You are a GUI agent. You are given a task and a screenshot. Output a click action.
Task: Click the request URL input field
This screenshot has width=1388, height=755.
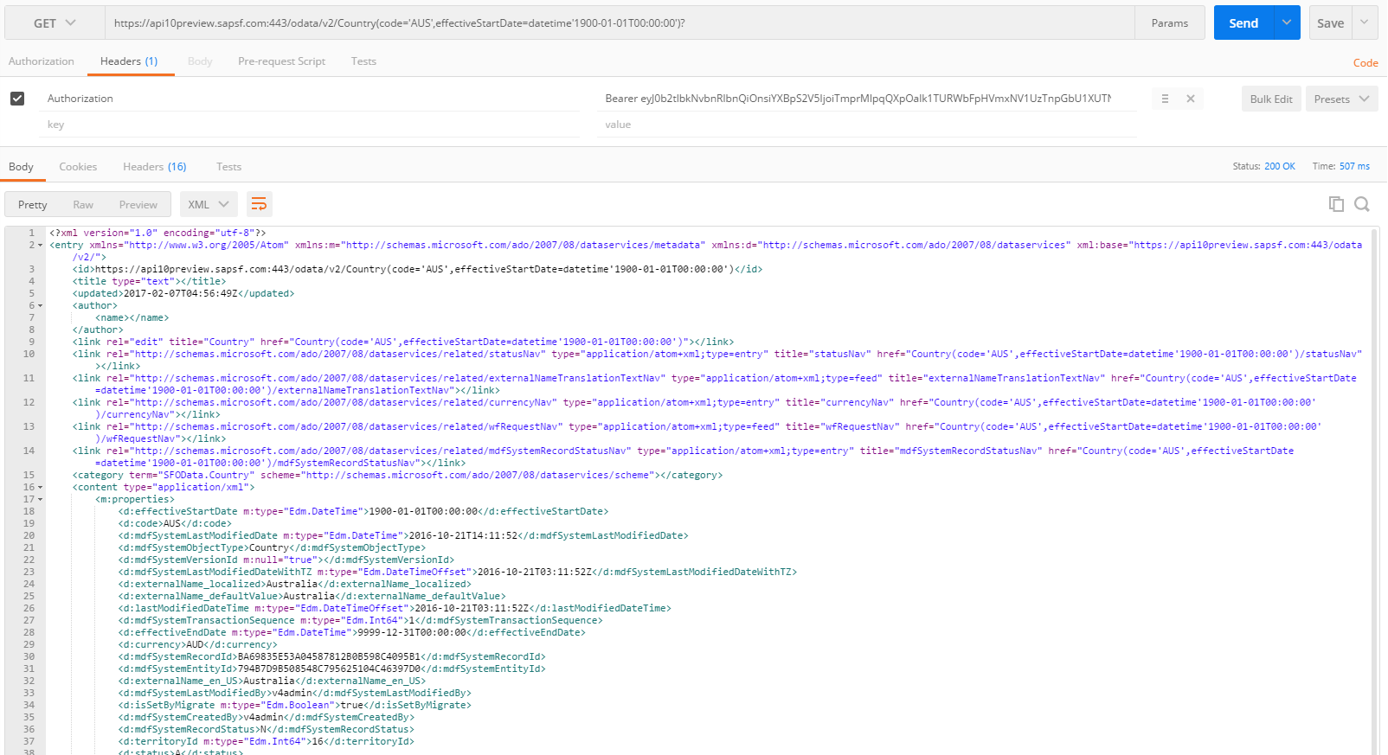pos(620,23)
